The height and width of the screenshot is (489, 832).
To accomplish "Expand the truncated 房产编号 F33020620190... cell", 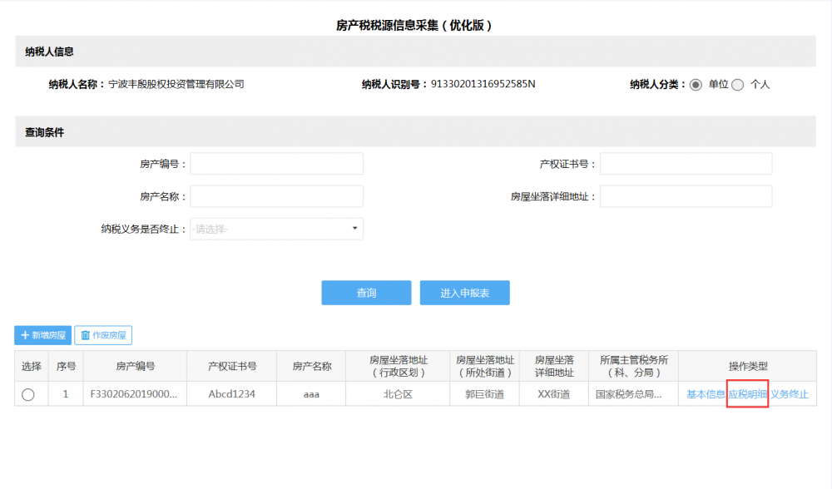I will (x=135, y=394).
